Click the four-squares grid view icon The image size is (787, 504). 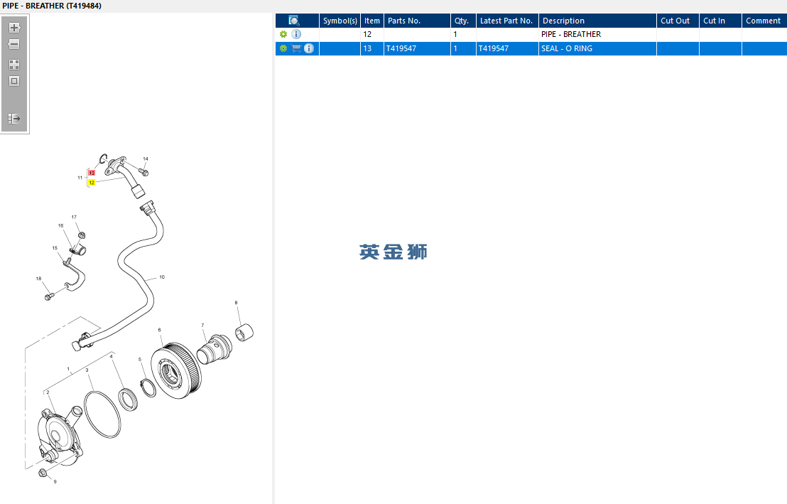(x=14, y=65)
